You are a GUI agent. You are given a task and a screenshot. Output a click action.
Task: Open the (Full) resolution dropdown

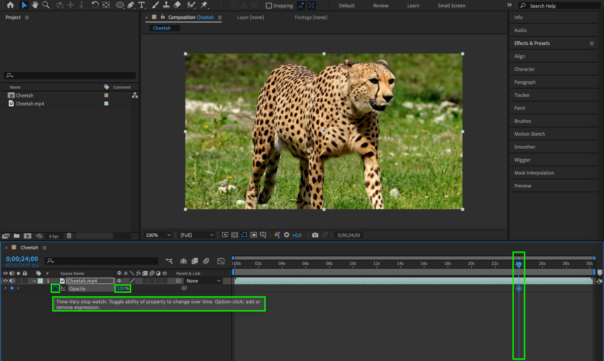197,235
